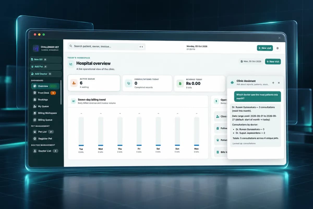
Task: Click the Wed day label
Action: click(x=100, y=149)
